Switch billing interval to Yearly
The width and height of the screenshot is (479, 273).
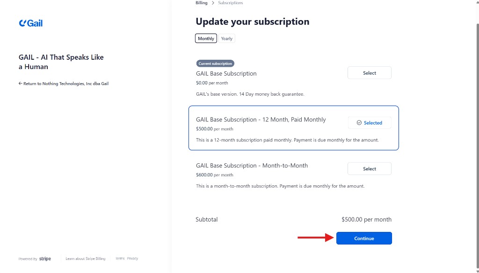click(x=226, y=38)
